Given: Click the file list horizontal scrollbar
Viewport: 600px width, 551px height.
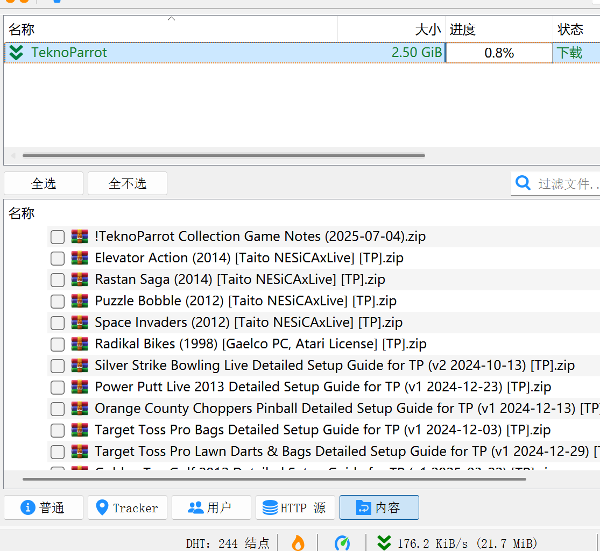Looking at the screenshot, I should [274, 479].
